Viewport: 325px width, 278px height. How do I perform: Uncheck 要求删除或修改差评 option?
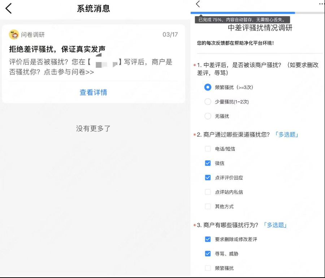click(x=208, y=239)
